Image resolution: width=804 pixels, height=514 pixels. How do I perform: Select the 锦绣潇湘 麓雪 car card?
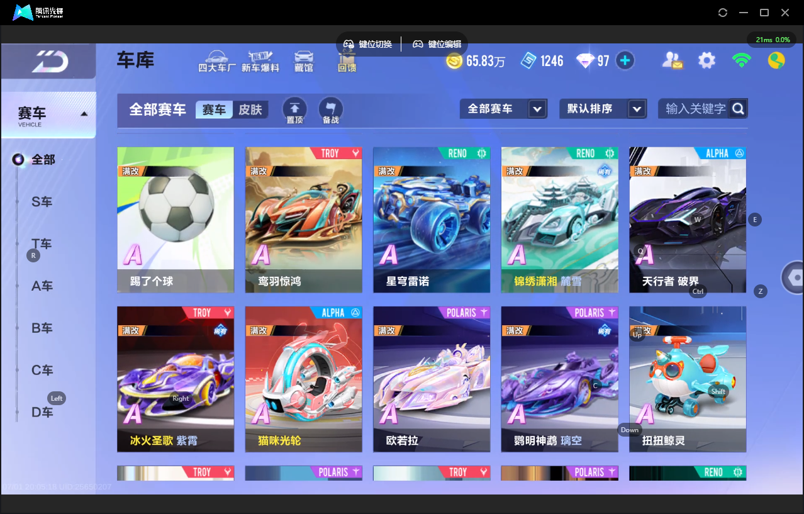(559, 220)
